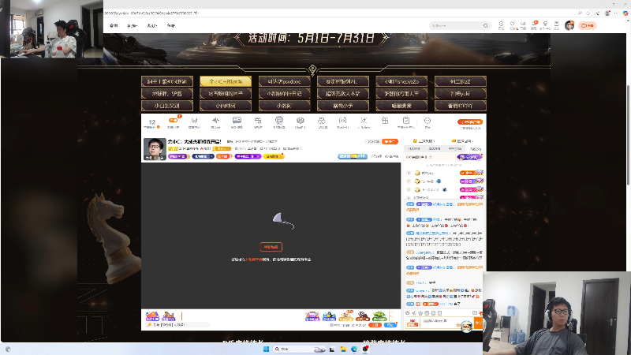Click the clipboard task icon in activity toolbar
This screenshot has width=631, height=355.
pos(406,122)
